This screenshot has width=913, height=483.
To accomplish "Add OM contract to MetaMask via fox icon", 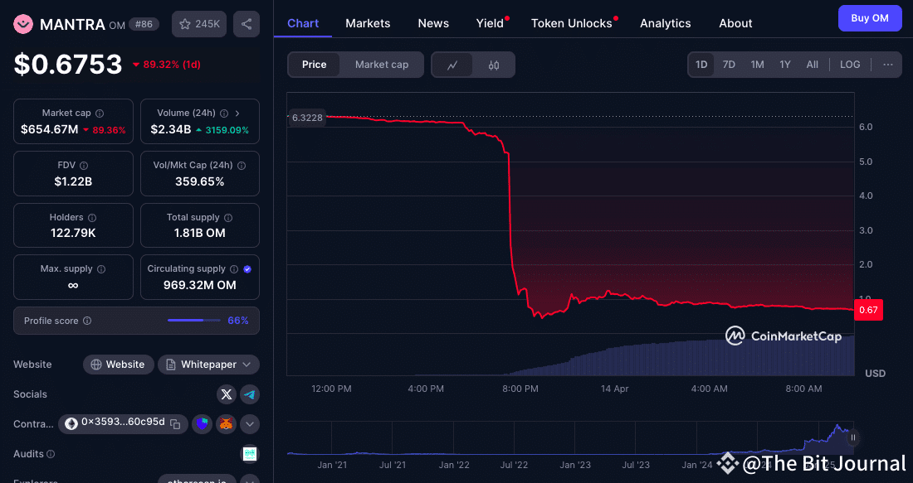I will point(225,423).
